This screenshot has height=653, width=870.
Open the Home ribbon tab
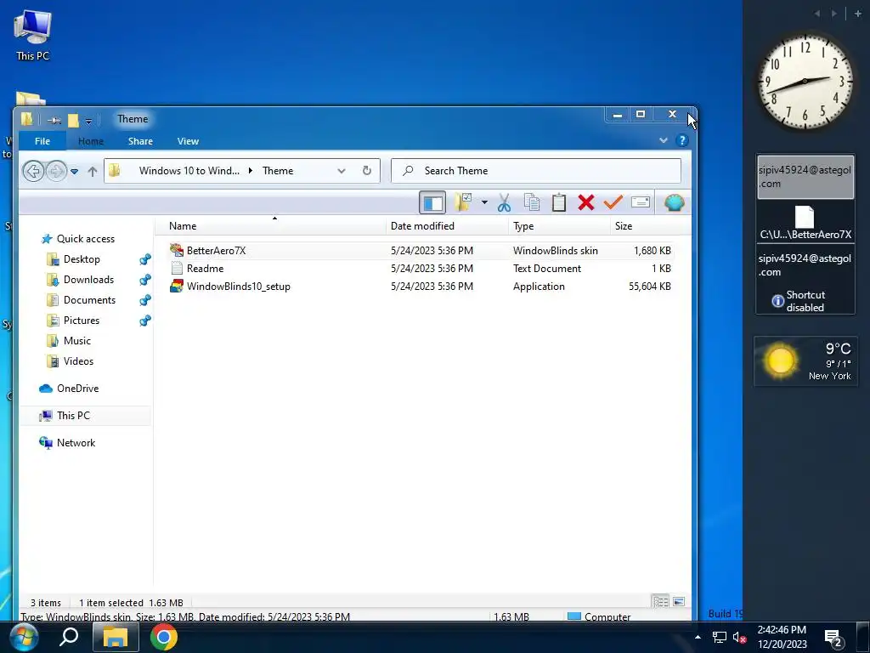[91, 141]
